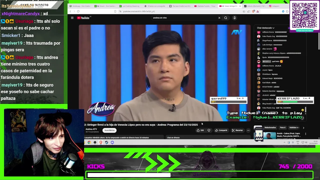Open OBS Studio from the taskbar
Screen dimensions: 320x180
[x=95, y=142]
